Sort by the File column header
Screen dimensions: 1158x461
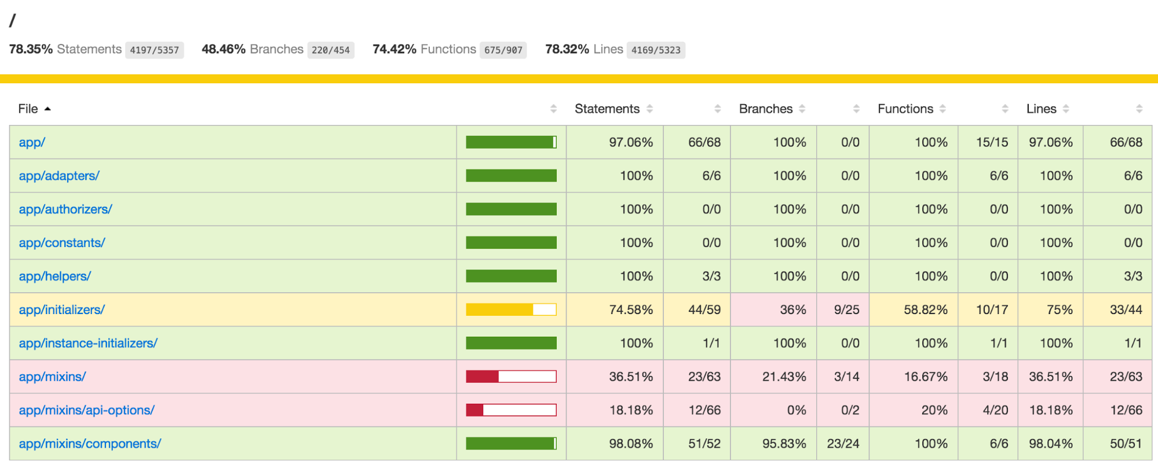point(28,109)
